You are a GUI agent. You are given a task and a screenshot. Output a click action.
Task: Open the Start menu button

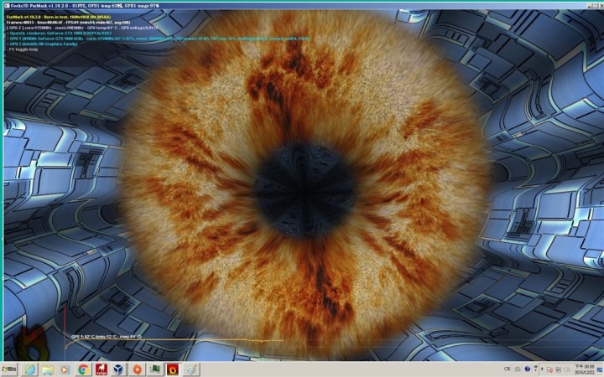8,369
